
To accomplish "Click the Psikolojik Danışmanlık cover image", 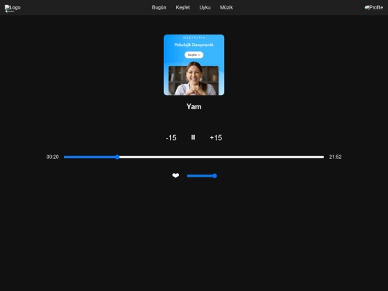I will click(x=194, y=65).
